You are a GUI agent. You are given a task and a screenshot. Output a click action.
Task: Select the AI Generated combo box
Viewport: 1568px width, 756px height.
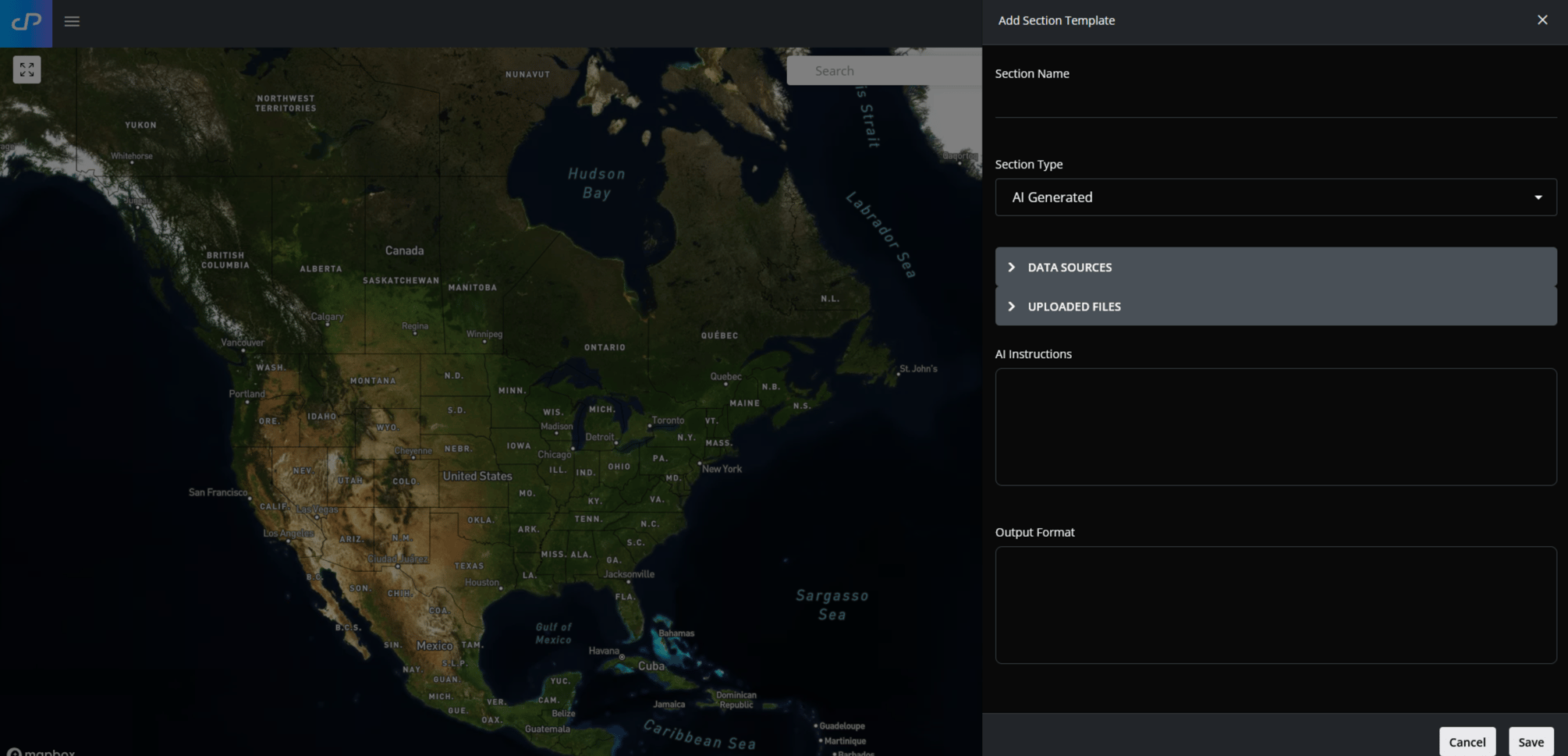click(x=1275, y=197)
